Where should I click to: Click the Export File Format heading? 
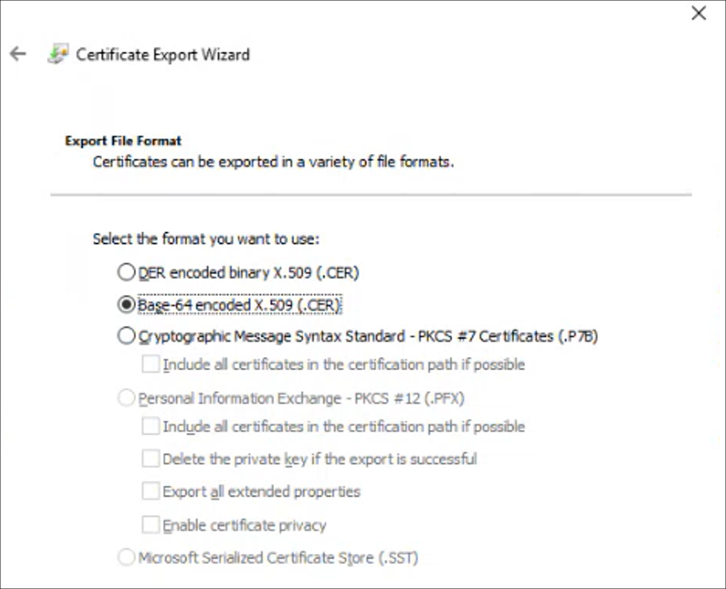(123, 141)
